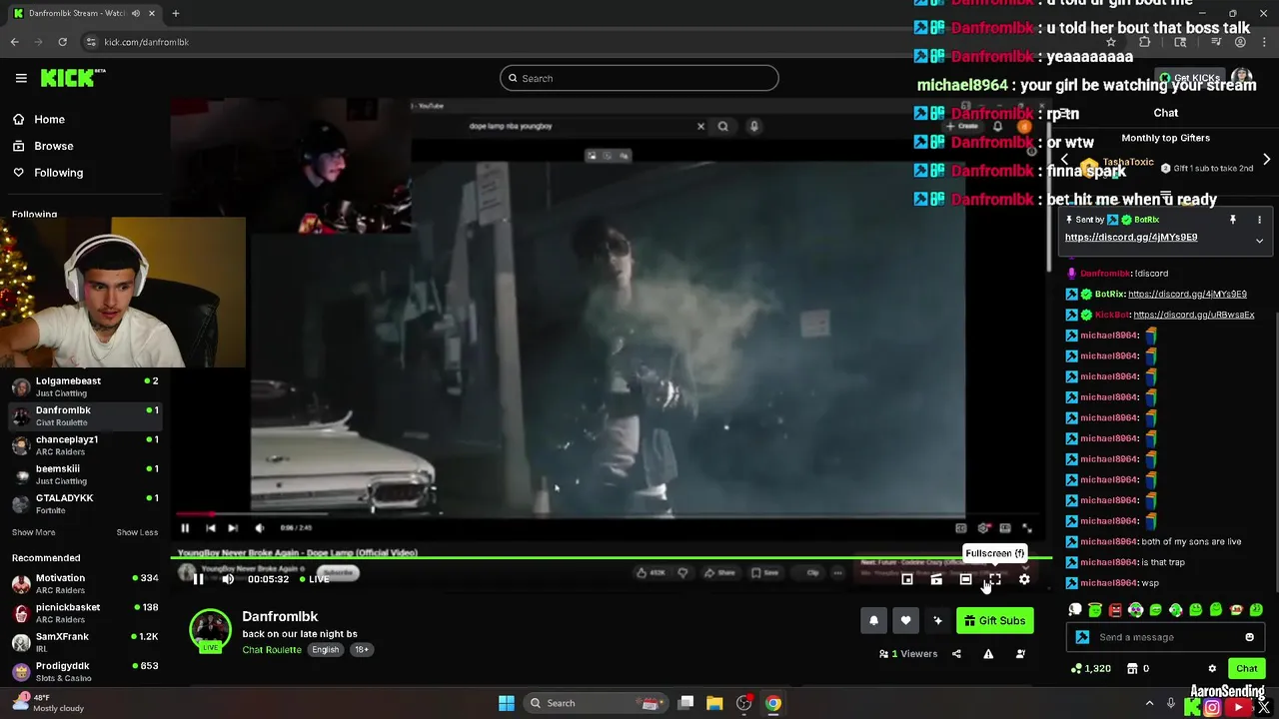Expand pinned message with chevron down

1259,241
